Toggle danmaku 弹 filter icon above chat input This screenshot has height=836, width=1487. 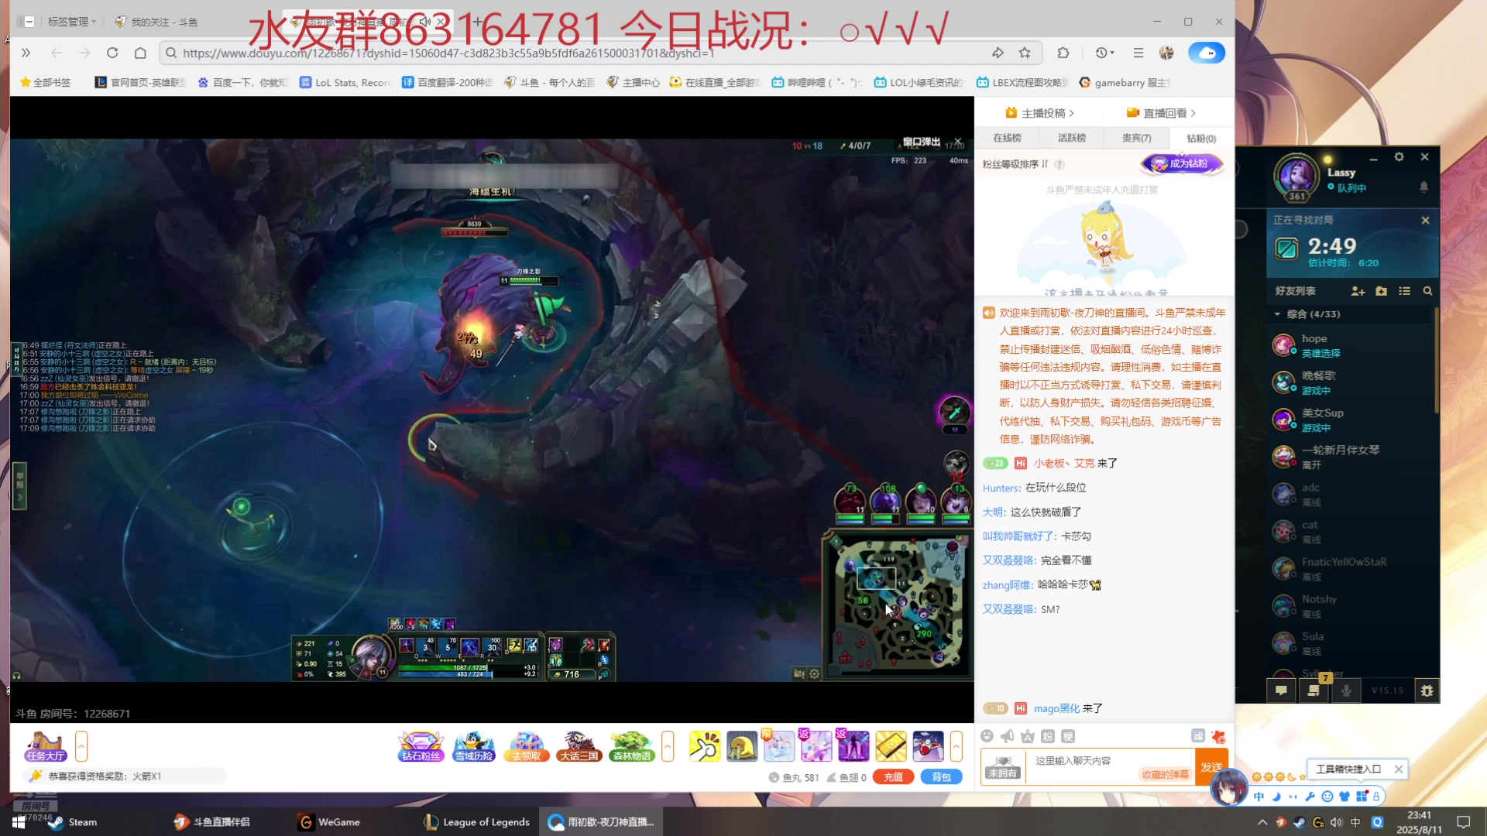click(x=1197, y=736)
